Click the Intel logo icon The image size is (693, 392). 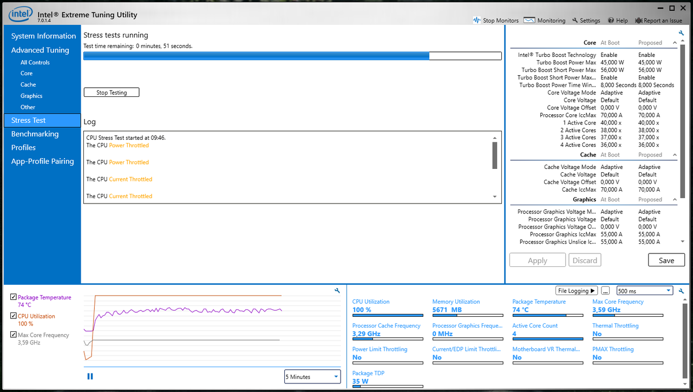tap(21, 14)
